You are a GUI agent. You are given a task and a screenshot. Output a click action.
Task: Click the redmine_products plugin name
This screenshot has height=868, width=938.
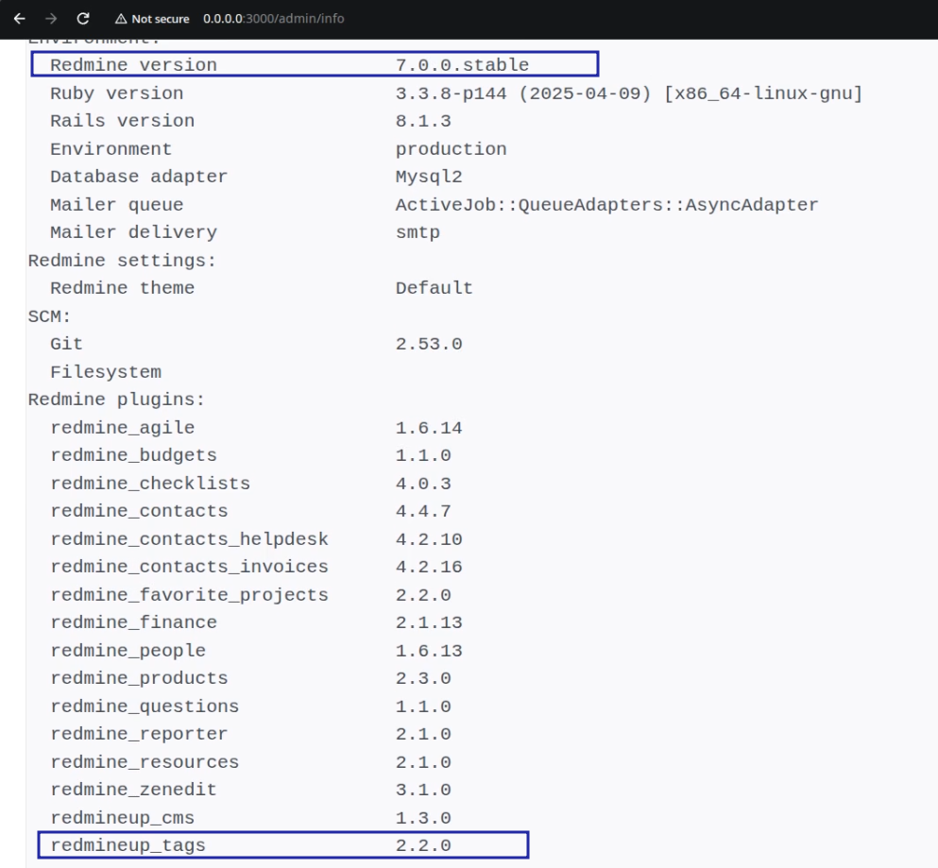[139, 678]
